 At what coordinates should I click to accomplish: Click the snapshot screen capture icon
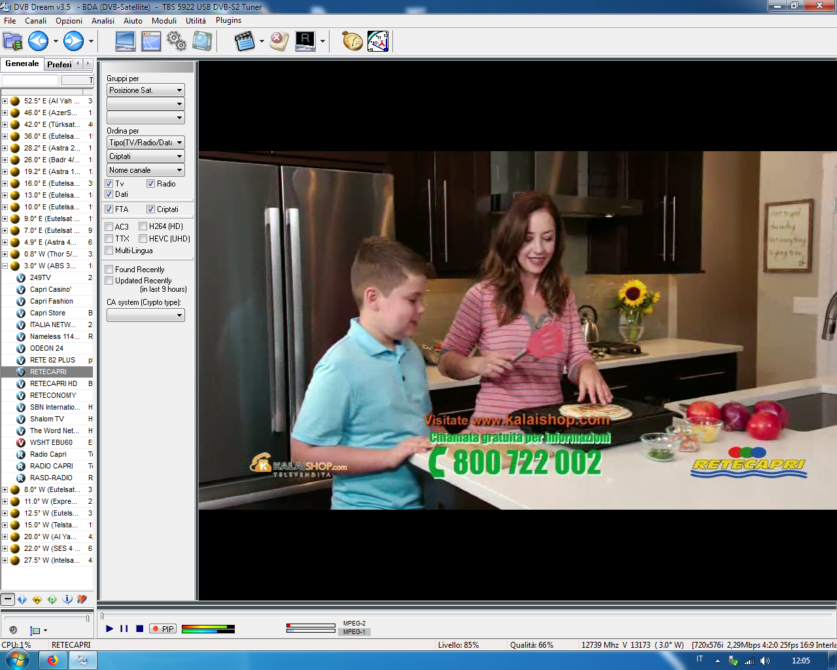202,41
